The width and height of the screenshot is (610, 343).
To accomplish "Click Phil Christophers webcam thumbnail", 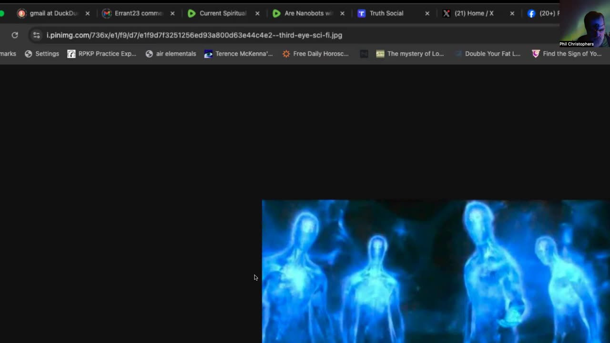I will 584,24.
